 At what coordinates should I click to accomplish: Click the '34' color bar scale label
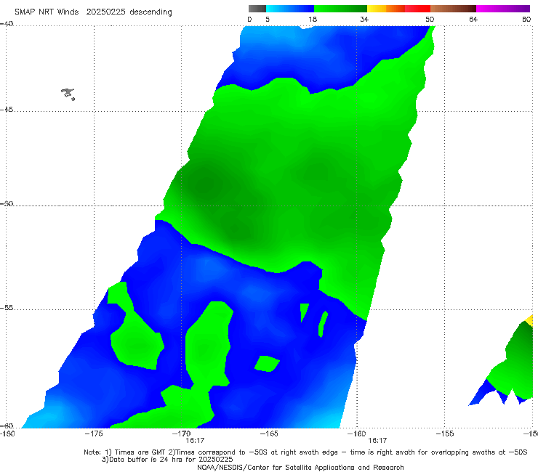[x=364, y=19]
